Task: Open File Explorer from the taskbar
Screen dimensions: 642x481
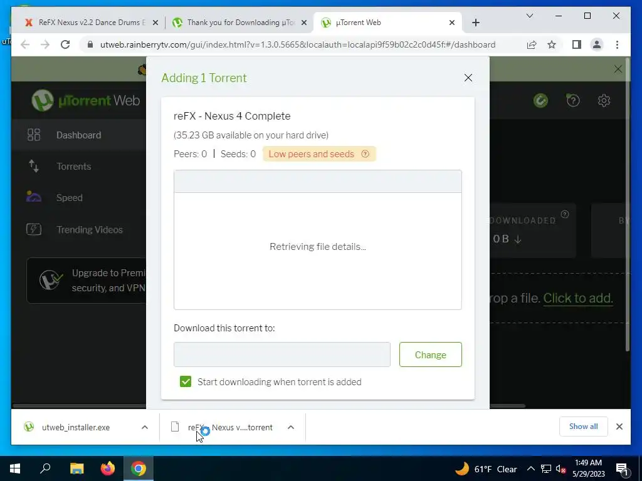Action: (x=76, y=468)
